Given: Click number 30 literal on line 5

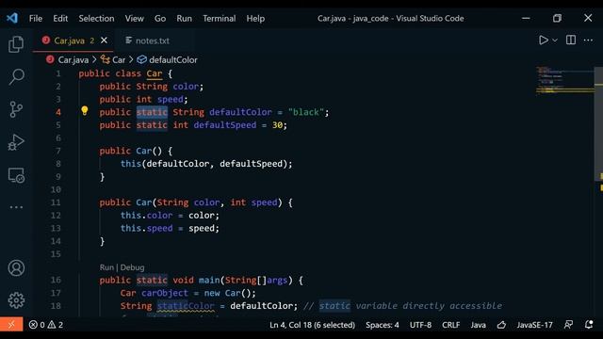Looking at the screenshot, I should 277,125.
